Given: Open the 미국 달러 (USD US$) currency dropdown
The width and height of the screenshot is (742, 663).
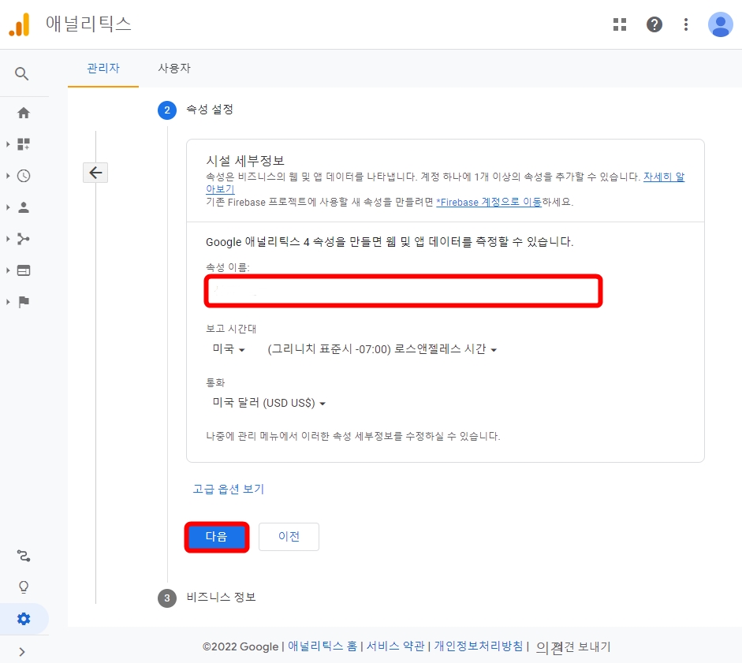Looking at the screenshot, I should click(x=267, y=402).
